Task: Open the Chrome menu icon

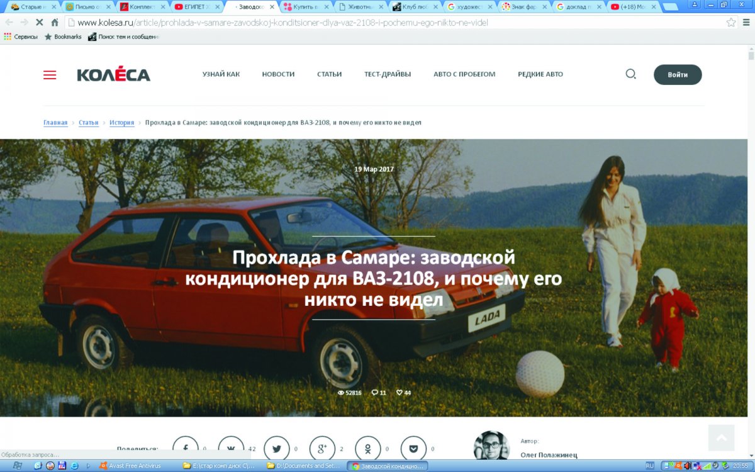Action: click(x=747, y=22)
